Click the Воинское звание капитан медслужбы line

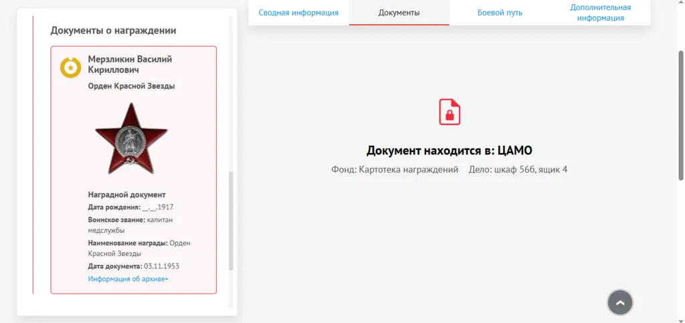click(130, 225)
